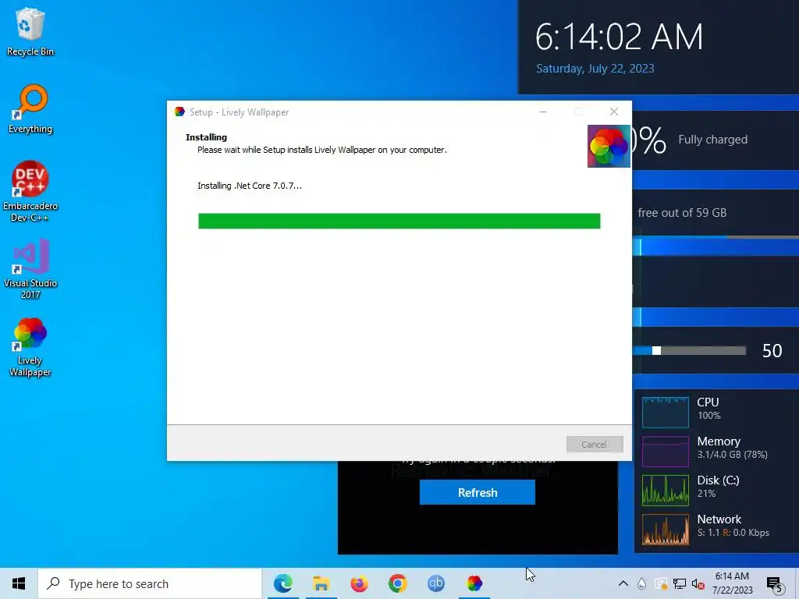This screenshot has height=599, width=799.
Task: Open the Action Center notifications icon
Action: [774, 583]
